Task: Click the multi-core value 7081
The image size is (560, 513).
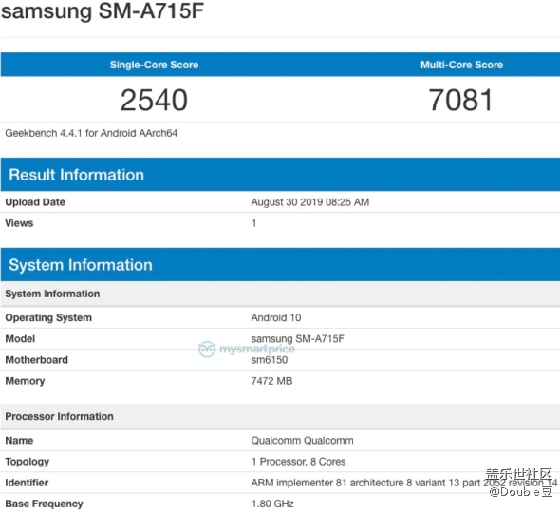Action: pos(460,100)
